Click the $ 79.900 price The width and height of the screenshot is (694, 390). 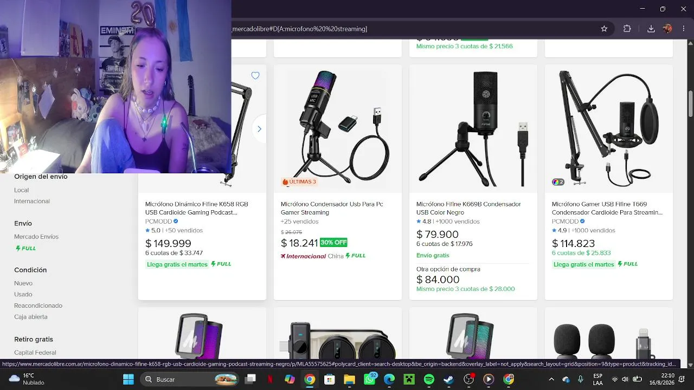(x=438, y=234)
